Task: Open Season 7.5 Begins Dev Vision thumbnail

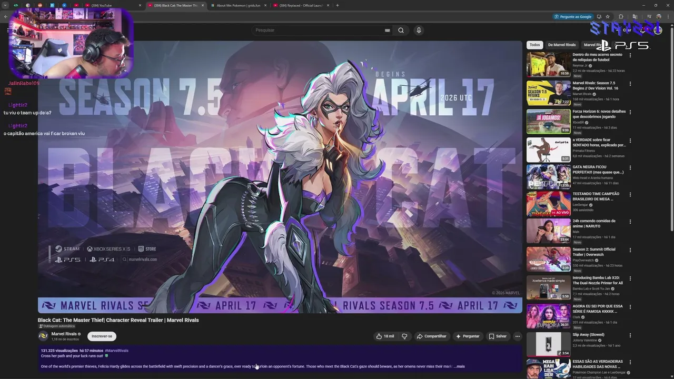Action: point(549,93)
